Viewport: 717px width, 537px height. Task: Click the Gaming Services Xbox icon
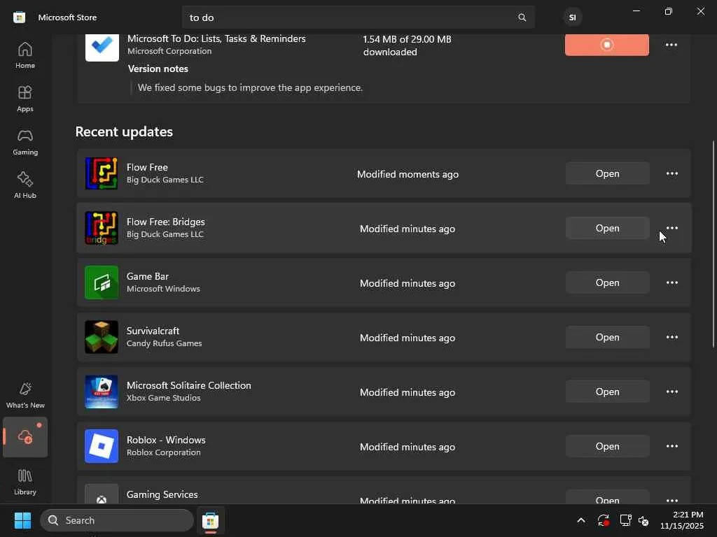pos(102,495)
